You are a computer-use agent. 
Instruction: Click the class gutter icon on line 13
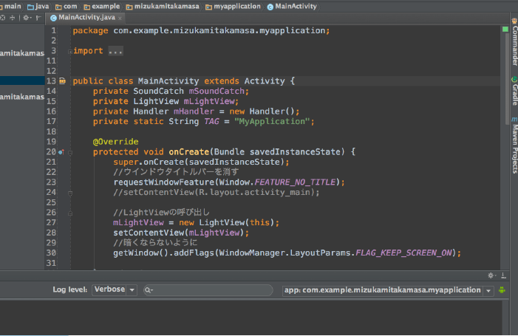click(x=62, y=81)
